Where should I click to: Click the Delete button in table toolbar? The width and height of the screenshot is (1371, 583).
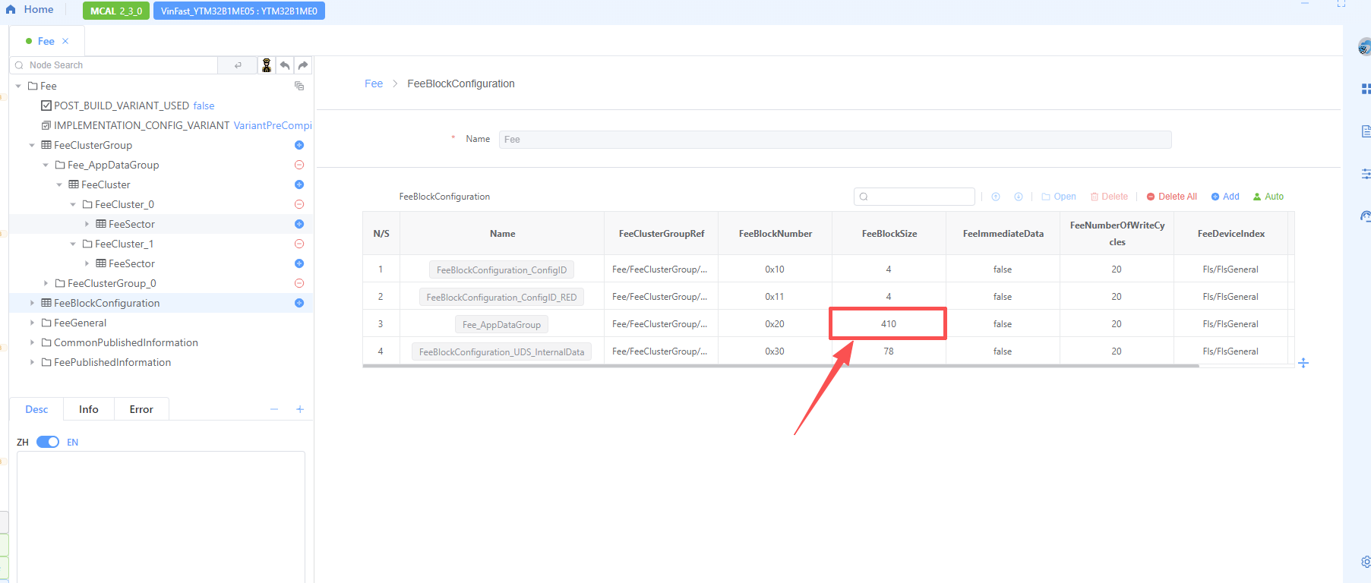coord(1109,197)
